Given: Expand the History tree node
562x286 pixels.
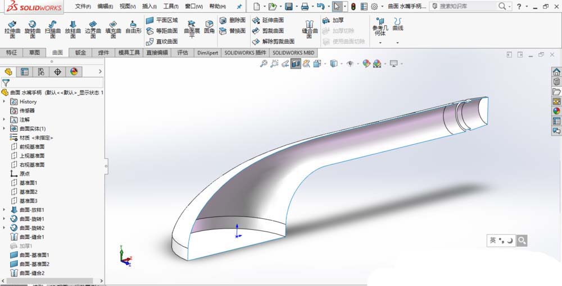Looking at the screenshot, I should click(4, 102).
